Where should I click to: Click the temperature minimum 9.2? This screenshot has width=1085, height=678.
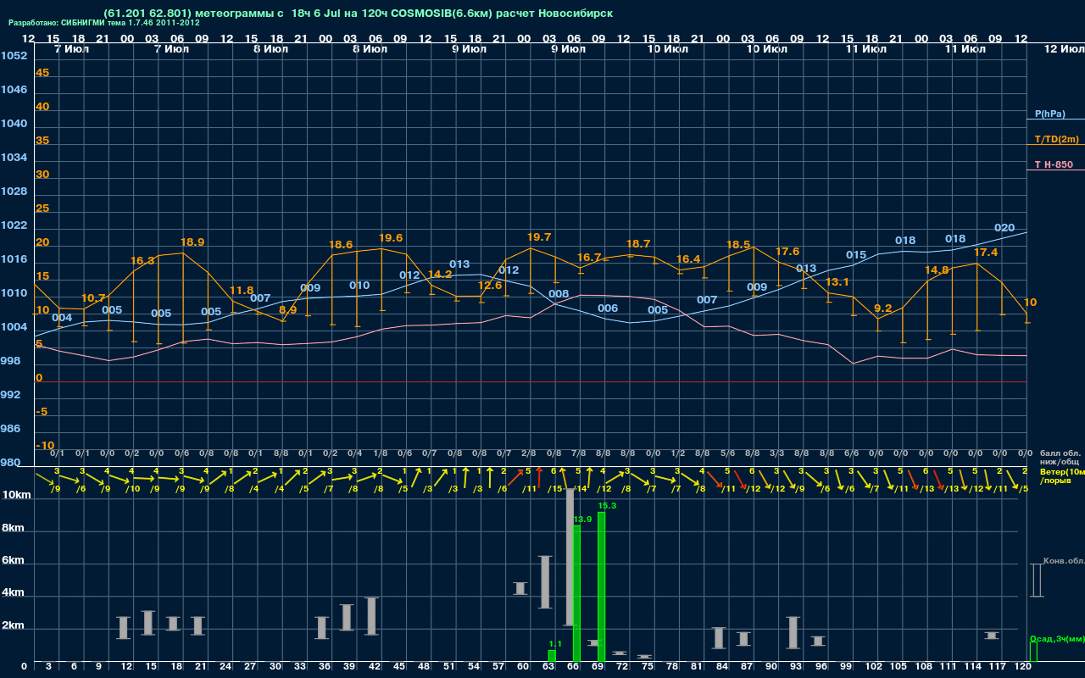pyautogui.click(x=882, y=308)
